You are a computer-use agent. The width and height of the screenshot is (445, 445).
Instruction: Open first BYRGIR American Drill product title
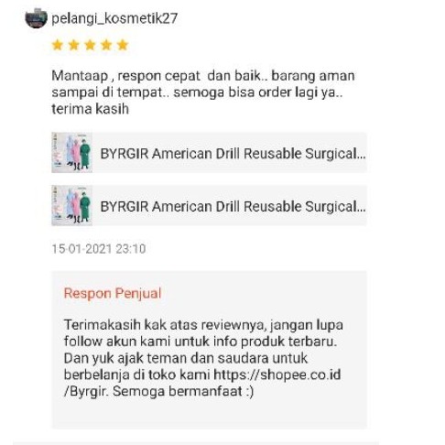pos(233,154)
